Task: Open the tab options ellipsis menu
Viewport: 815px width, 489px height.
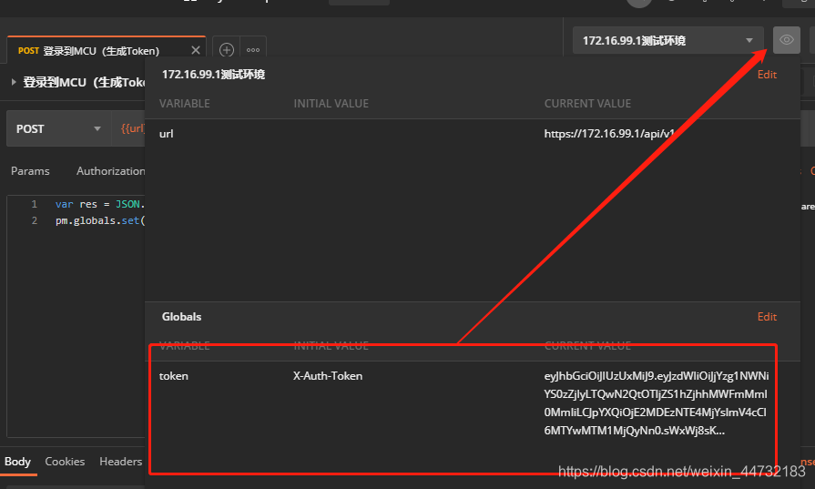Action: 253,50
